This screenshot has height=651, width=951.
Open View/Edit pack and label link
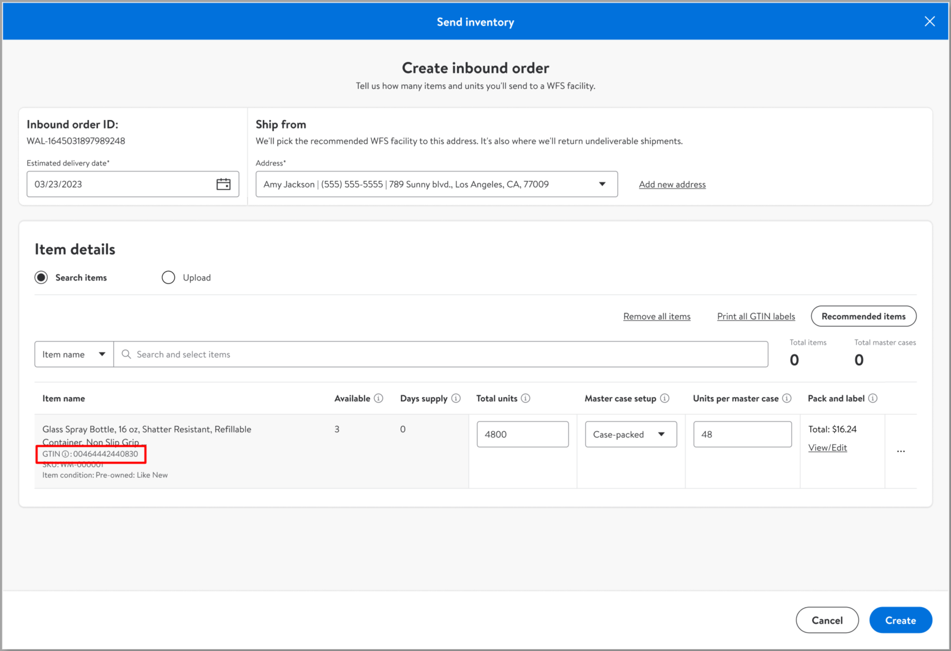tap(827, 448)
